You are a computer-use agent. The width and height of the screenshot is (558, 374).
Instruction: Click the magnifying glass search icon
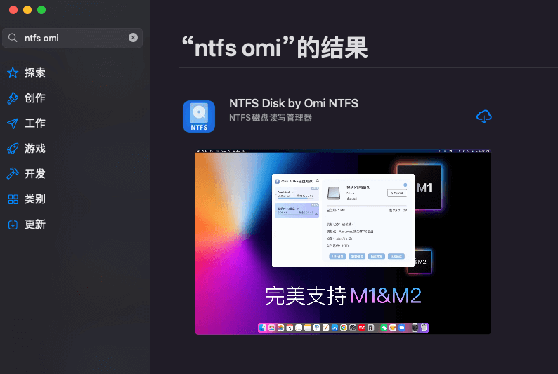tap(13, 38)
